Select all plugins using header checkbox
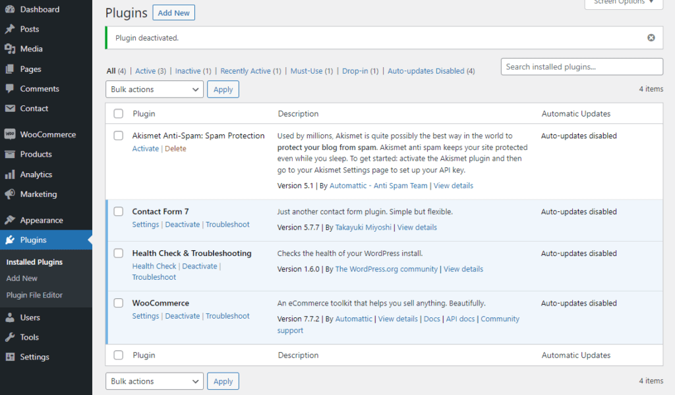 118,113
